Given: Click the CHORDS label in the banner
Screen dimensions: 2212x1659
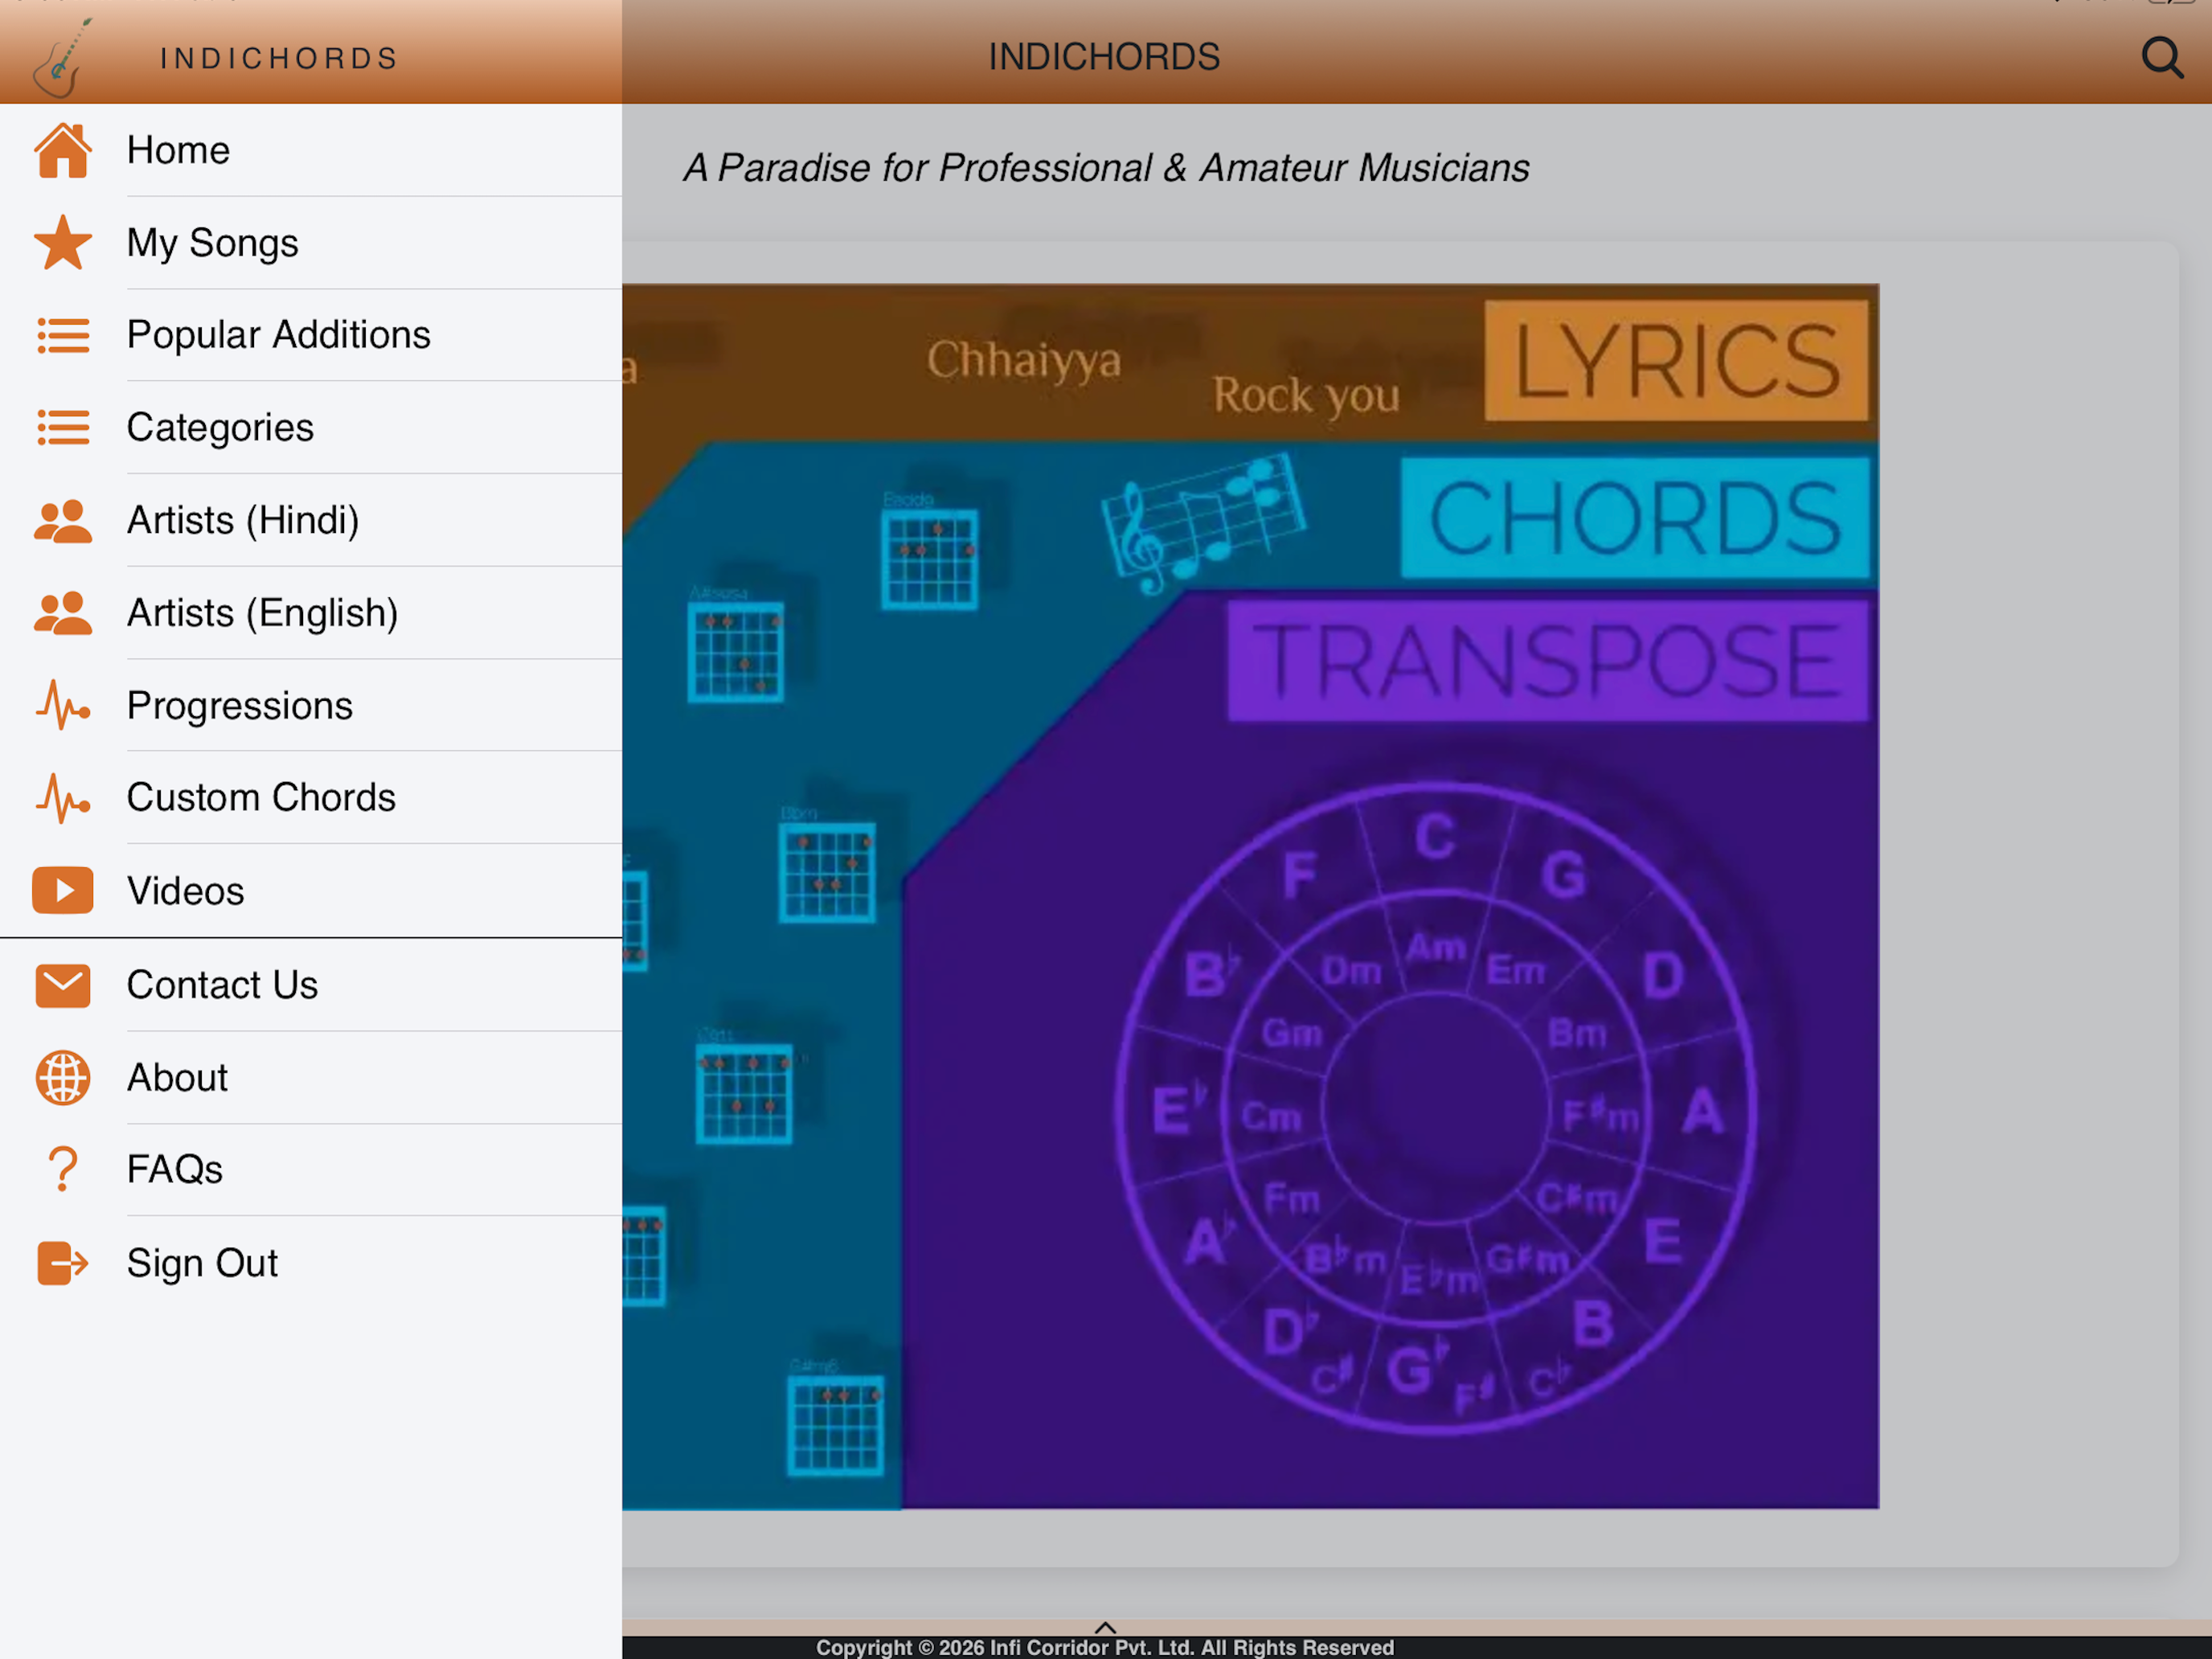Looking at the screenshot, I should click(x=1635, y=517).
